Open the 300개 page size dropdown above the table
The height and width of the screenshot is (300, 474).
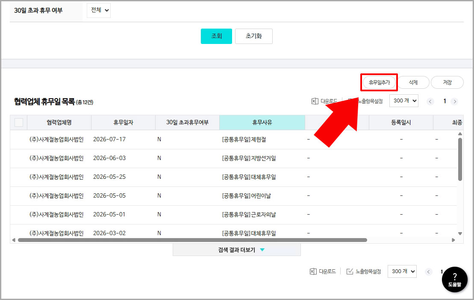pos(403,100)
